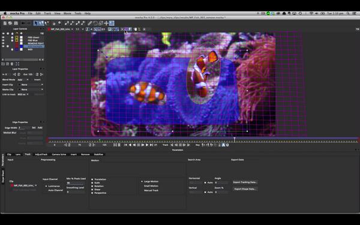The height and width of the screenshot is (225, 360).
Task: Click the Open Project folder icon
Action: 10,23
